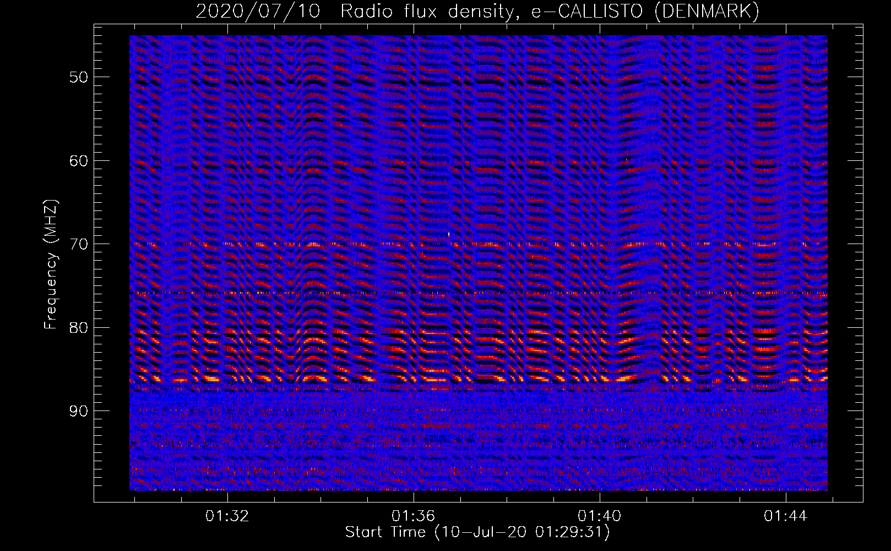Click the plot title "Radio flux density, e-CALLISTO (DENMARK)"
The width and height of the screenshot is (891, 551).
point(550,12)
